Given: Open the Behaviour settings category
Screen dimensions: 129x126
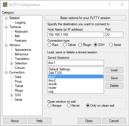Looking at the screenshot, I should [x=22, y=54].
